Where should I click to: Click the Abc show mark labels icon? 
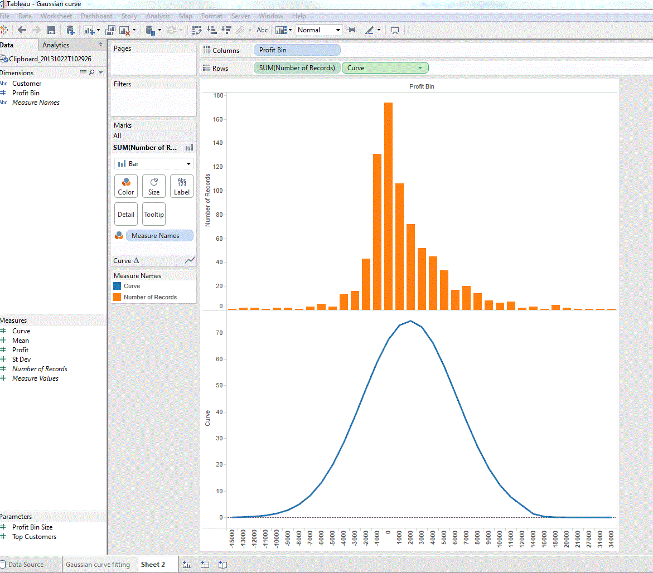[x=262, y=30]
